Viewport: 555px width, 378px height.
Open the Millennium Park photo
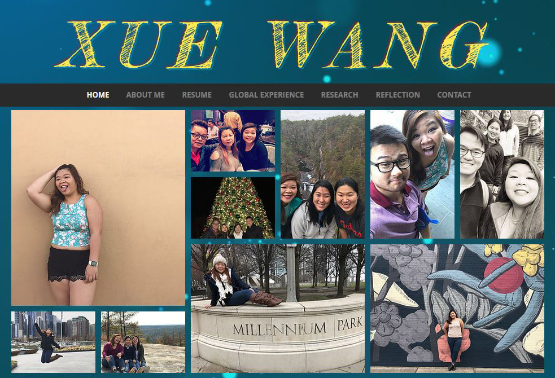coord(278,309)
